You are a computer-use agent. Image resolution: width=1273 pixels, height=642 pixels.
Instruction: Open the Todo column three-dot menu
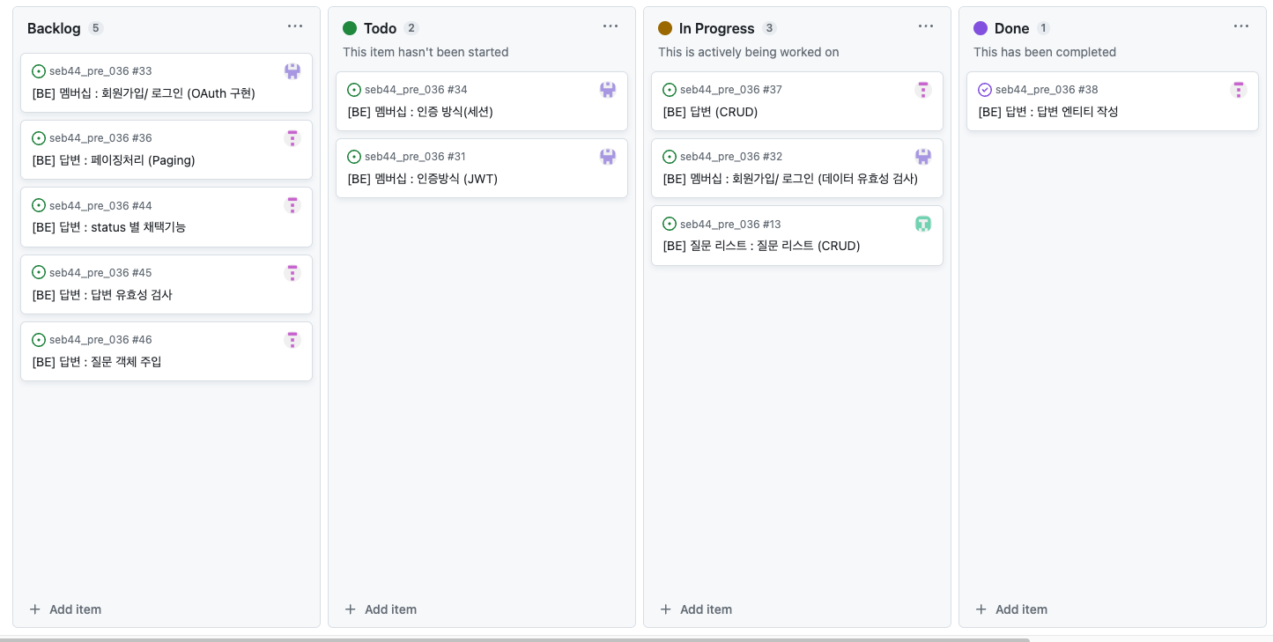coord(611,26)
